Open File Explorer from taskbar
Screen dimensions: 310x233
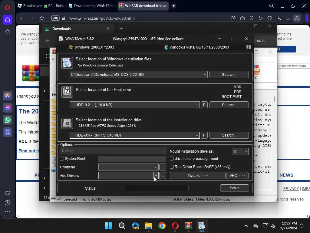click(x=148, y=226)
